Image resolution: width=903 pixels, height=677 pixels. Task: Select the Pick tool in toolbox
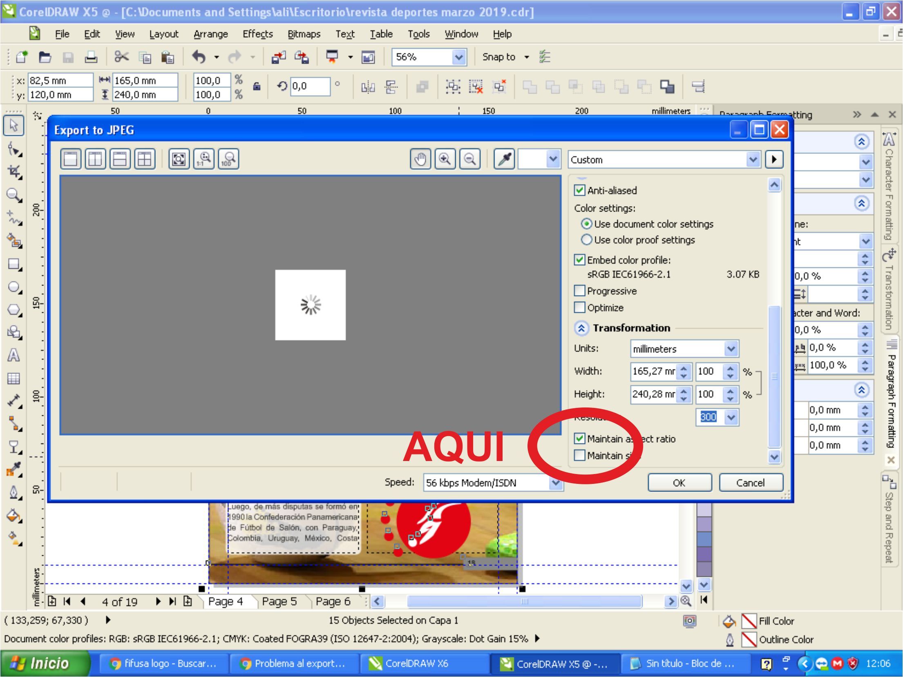point(13,125)
